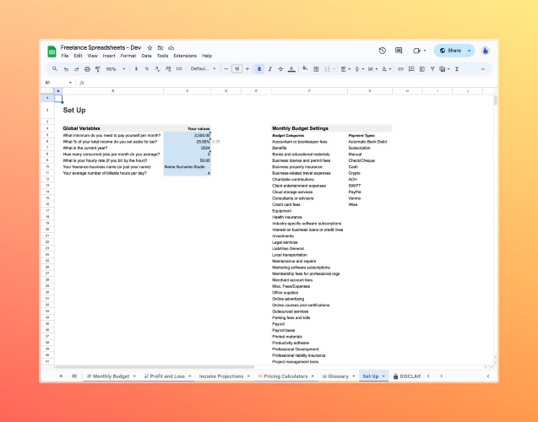The image size is (538, 422).
Task: Click the print icon in toolbar
Action: point(87,69)
